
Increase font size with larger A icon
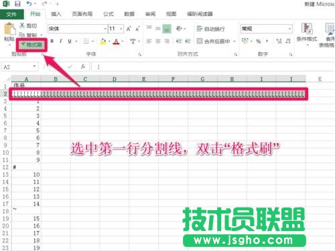[x=129, y=29]
